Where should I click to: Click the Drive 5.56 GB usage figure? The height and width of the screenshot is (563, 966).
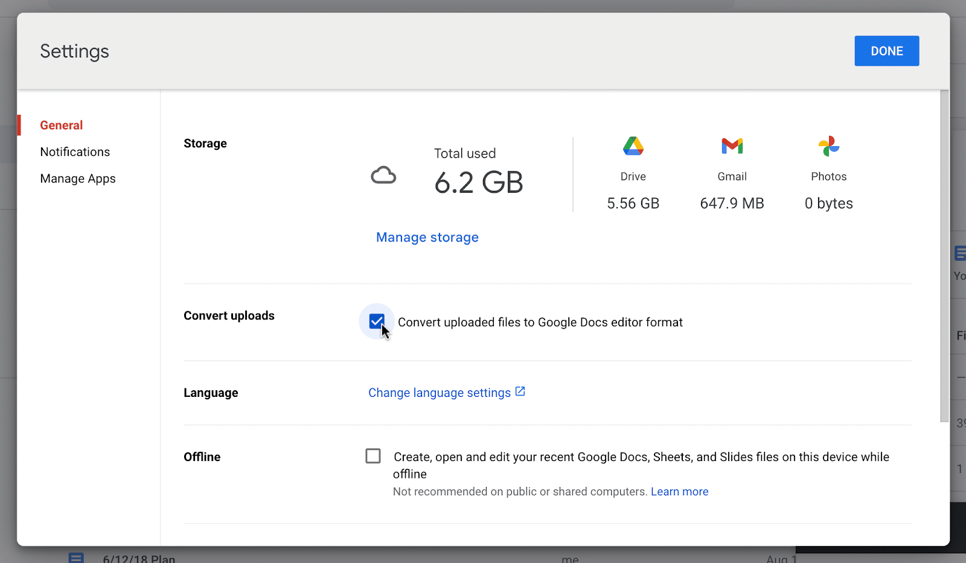coord(633,204)
